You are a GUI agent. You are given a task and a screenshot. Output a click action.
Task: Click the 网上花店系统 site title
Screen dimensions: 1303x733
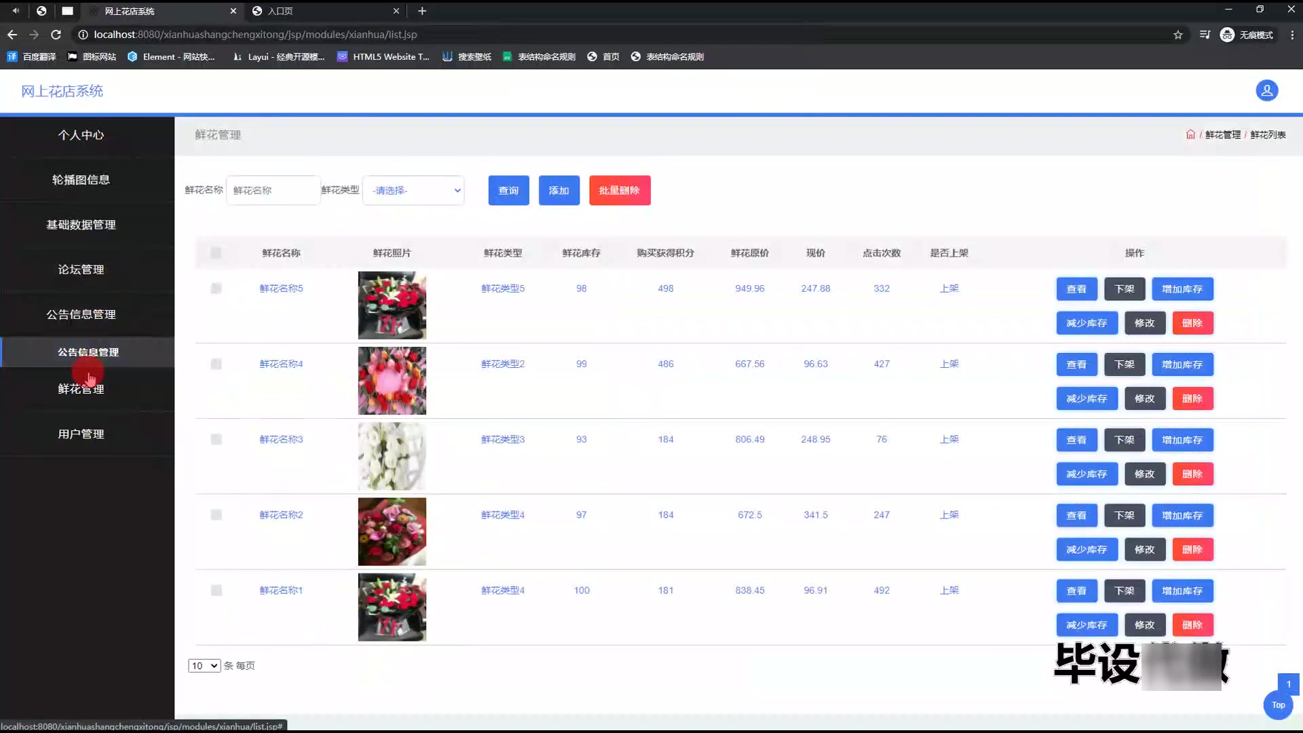pyautogui.click(x=62, y=91)
